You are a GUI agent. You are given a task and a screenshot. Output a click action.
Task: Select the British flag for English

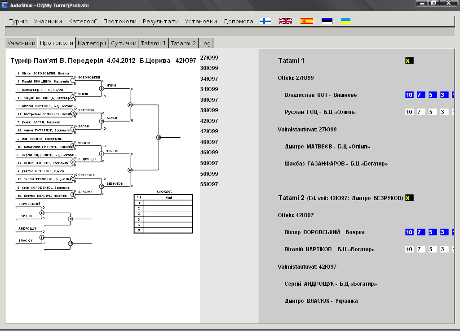pos(286,21)
